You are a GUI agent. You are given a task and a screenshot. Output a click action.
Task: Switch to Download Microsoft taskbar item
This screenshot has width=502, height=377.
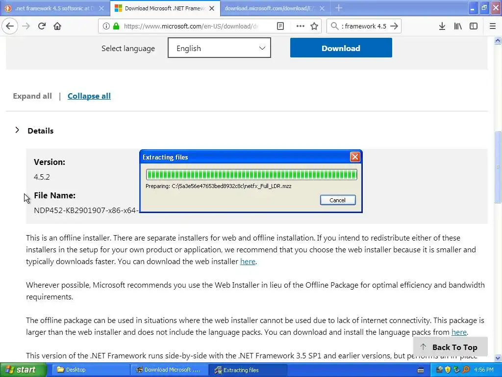(169, 370)
